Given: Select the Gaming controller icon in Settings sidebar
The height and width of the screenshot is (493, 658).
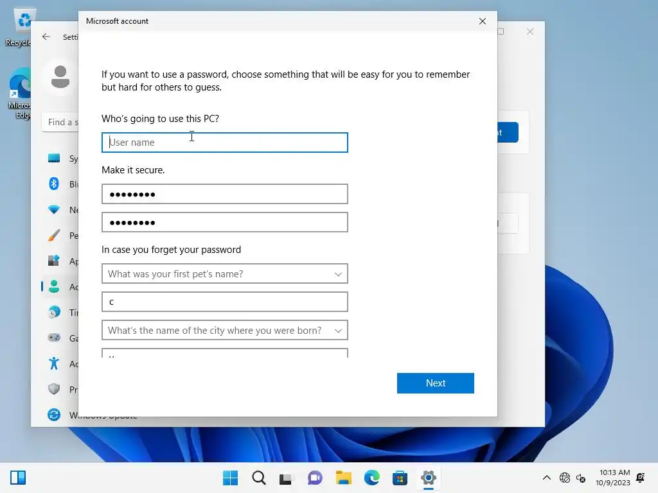Looking at the screenshot, I should pyautogui.click(x=54, y=338).
